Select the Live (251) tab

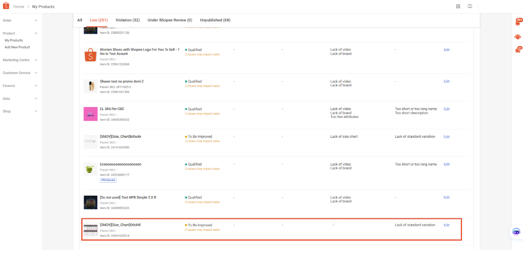click(x=99, y=20)
